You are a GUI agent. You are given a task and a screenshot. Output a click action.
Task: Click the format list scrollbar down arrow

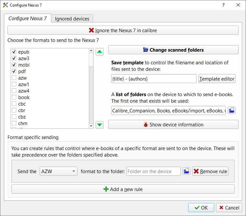91,126
